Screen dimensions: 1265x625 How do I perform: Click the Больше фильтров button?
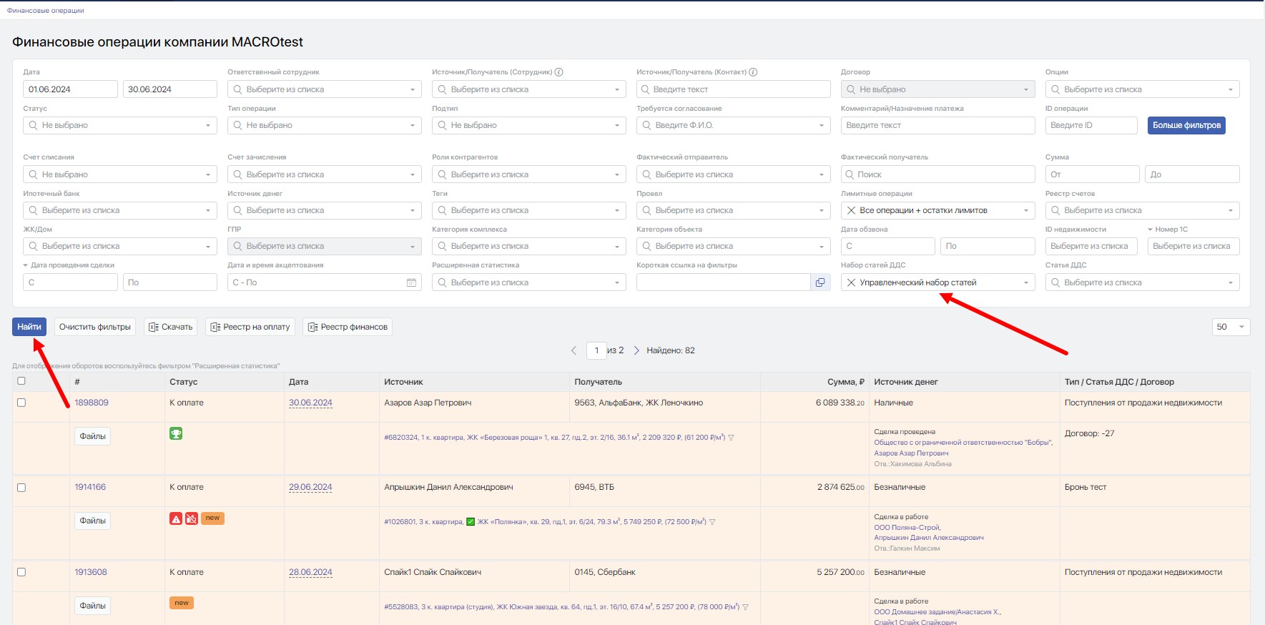pyautogui.click(x=1186, y=125)
